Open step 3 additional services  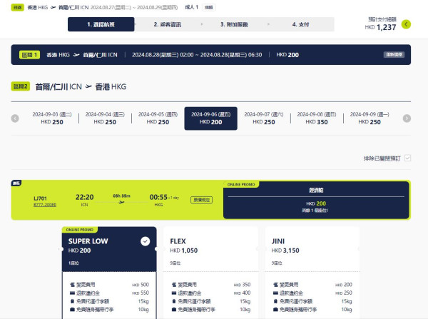pos(234,24)
